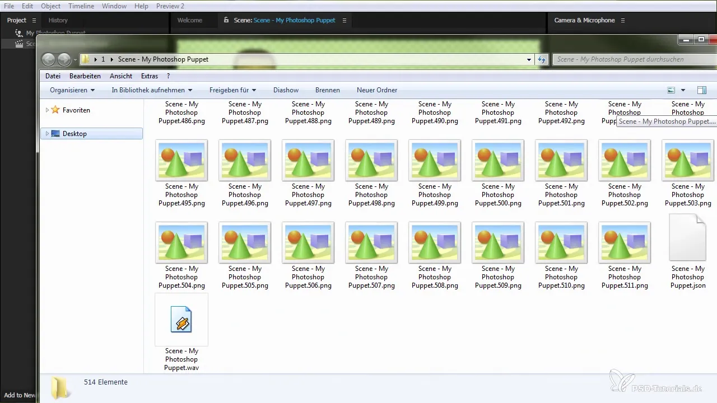717x403 pixels.
Task: Open the Freigeben für dropdown
Action: tap(232, 90)
